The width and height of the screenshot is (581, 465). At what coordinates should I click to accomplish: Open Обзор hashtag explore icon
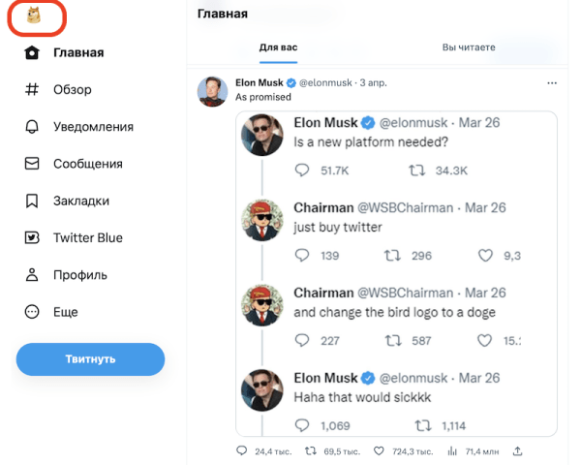click(33, 90)
